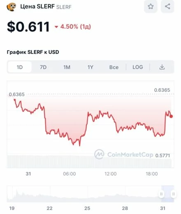Click the 12:00 time axis label
The height and width of the screenshot is (214, 181).
[x=111, y=174]
